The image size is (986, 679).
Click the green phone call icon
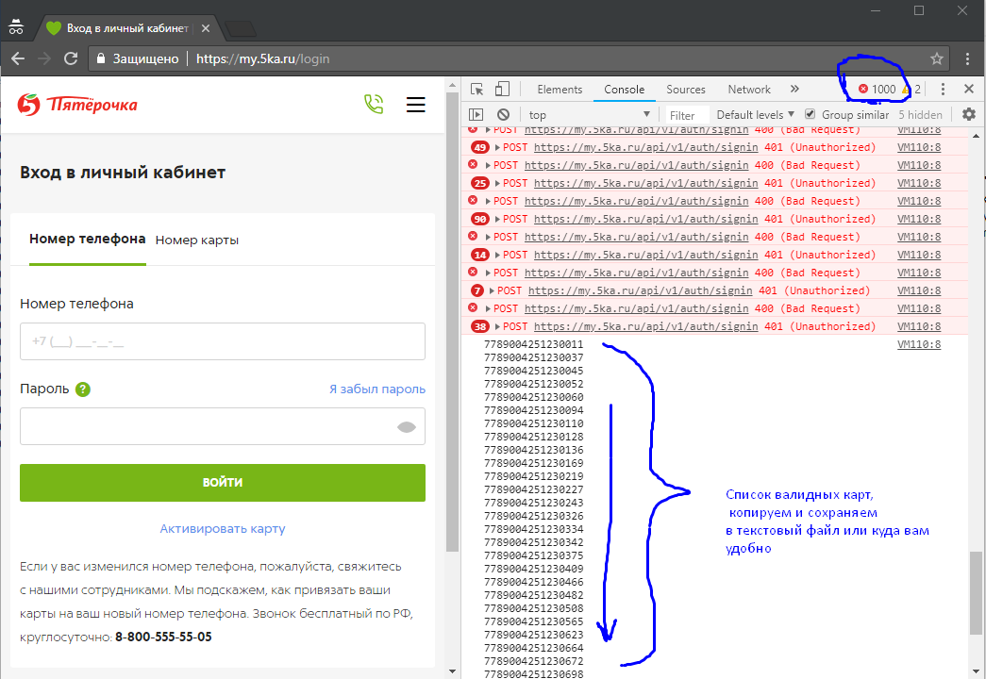tap(374, 104)
